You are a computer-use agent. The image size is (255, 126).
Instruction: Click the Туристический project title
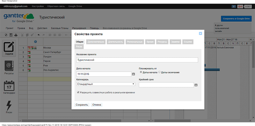[x=52, y=17]
